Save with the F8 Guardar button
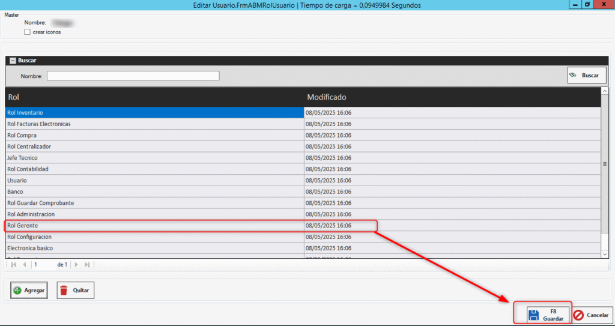 [x=547, y=315]
